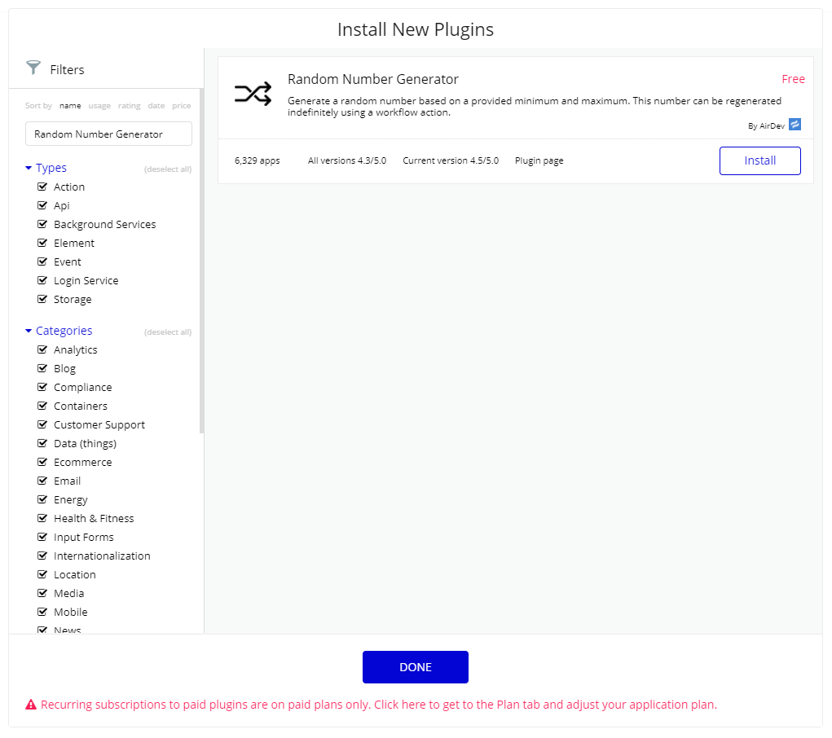Toggle the Media category checkbox
The image size is (832, 738).
point(42,593)
